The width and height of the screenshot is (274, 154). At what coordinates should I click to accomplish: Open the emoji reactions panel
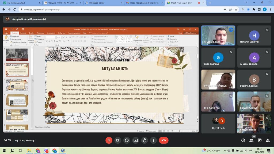pos(127,140)
